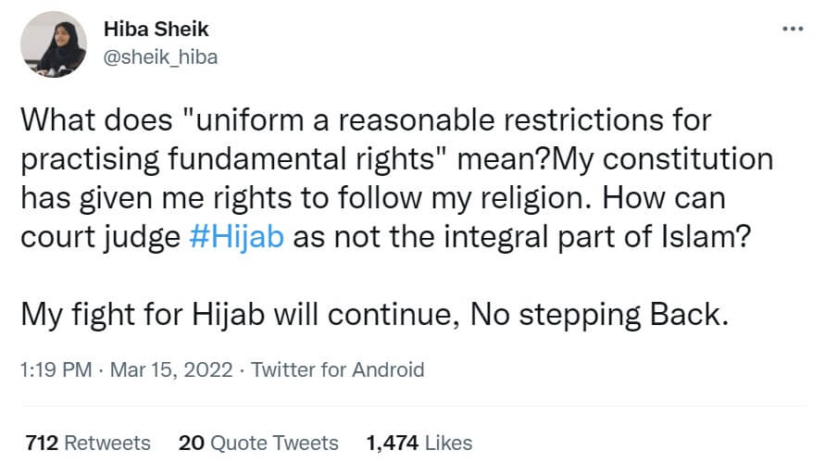
Task: Open the Hiba Sheik display name link
Action: coord(156,30)
